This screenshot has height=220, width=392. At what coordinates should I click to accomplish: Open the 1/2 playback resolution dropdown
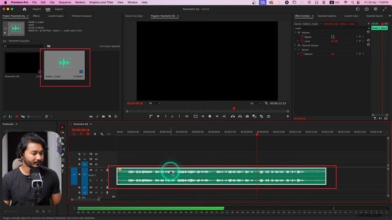click(255, 103)
